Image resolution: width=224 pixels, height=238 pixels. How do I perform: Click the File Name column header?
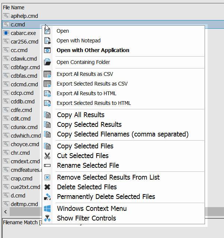click(x=14, y=7)
